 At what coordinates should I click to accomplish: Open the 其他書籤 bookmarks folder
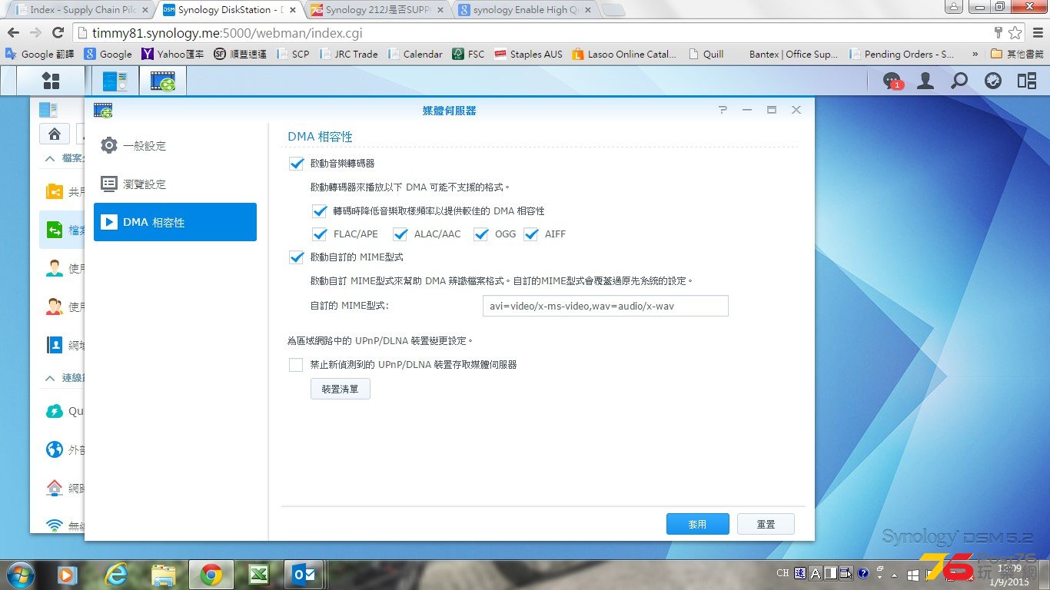(x=1017, y=54)
